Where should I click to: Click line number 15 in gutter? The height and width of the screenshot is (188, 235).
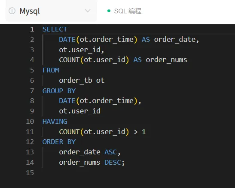pos(30,172)
